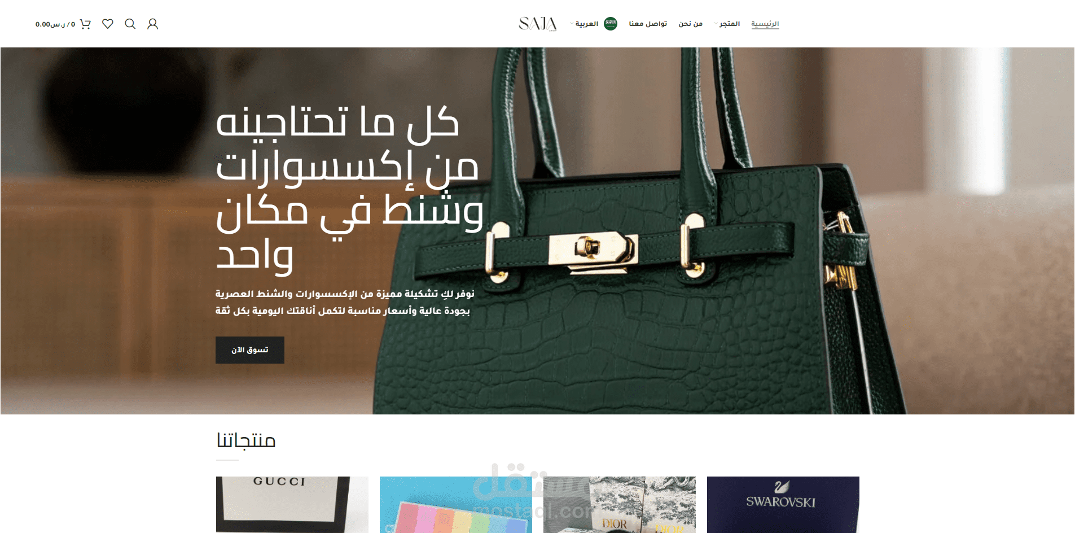Viewport: 1075px width, 533px height.
Task: Expand the العربية language dropdown
Action: click(584, 24)
